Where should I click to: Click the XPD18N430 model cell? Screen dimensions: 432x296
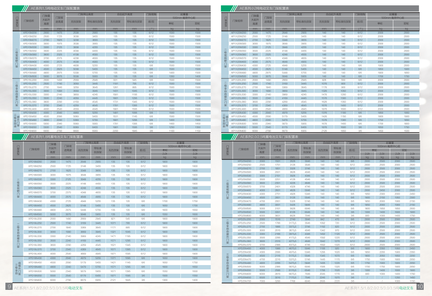click(35, 258)
